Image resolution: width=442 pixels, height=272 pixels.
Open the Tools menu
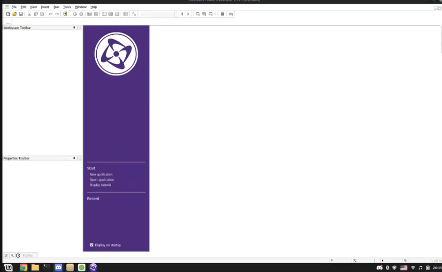point(67,7)
